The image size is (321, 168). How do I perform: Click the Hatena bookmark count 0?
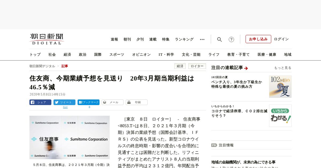point(89,107)
